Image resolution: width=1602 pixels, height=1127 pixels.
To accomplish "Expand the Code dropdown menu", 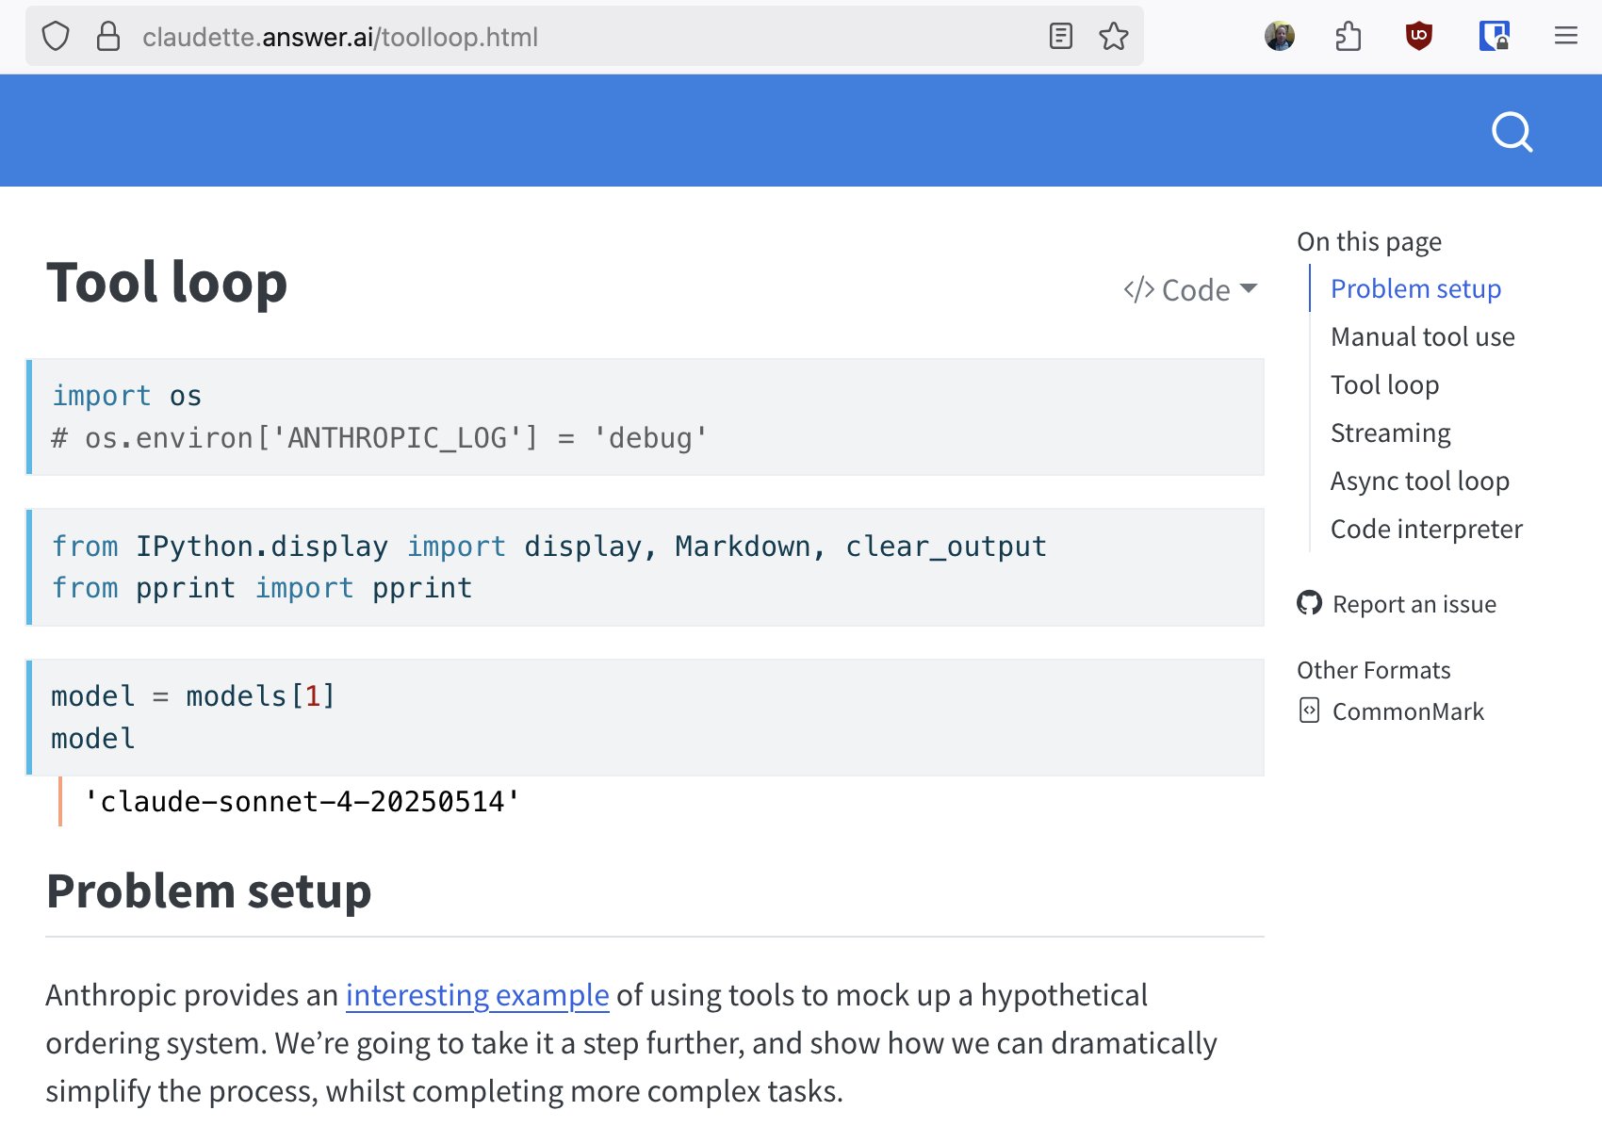I will point(1190,289).
